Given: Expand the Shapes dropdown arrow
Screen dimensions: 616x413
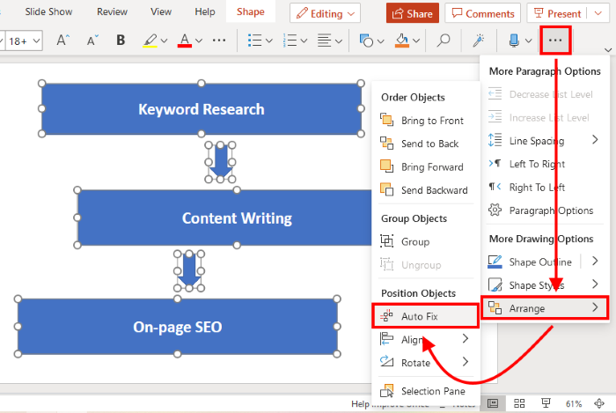Looking at the screenshot, I should [x=380, y=41].
